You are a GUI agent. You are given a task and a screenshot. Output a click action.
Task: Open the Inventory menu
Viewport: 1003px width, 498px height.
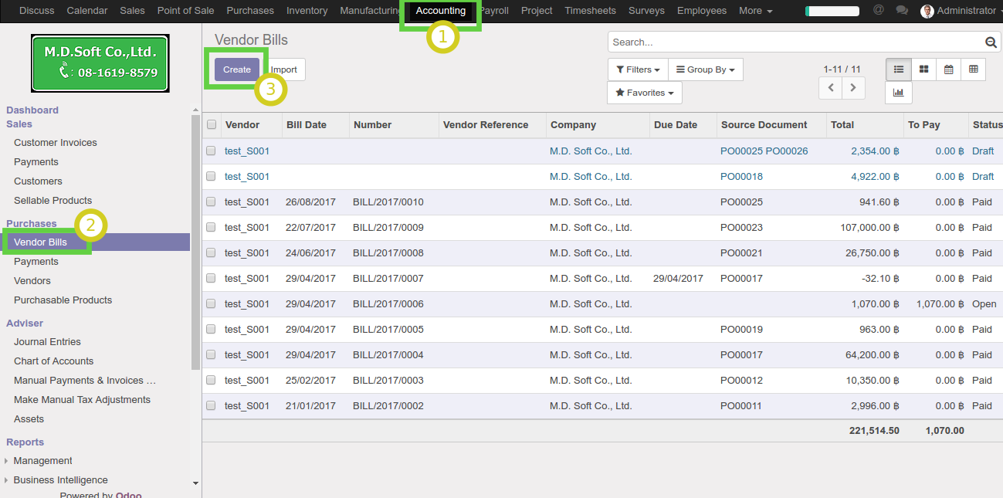point(307,11)
